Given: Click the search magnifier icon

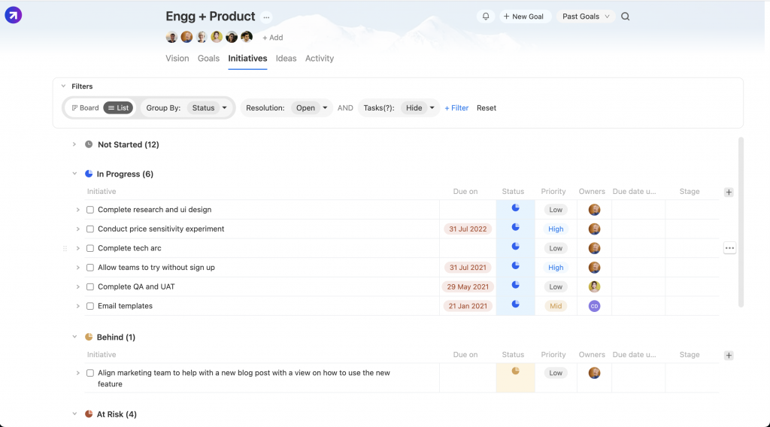Looking at the screenshot, I should point(625,17).
